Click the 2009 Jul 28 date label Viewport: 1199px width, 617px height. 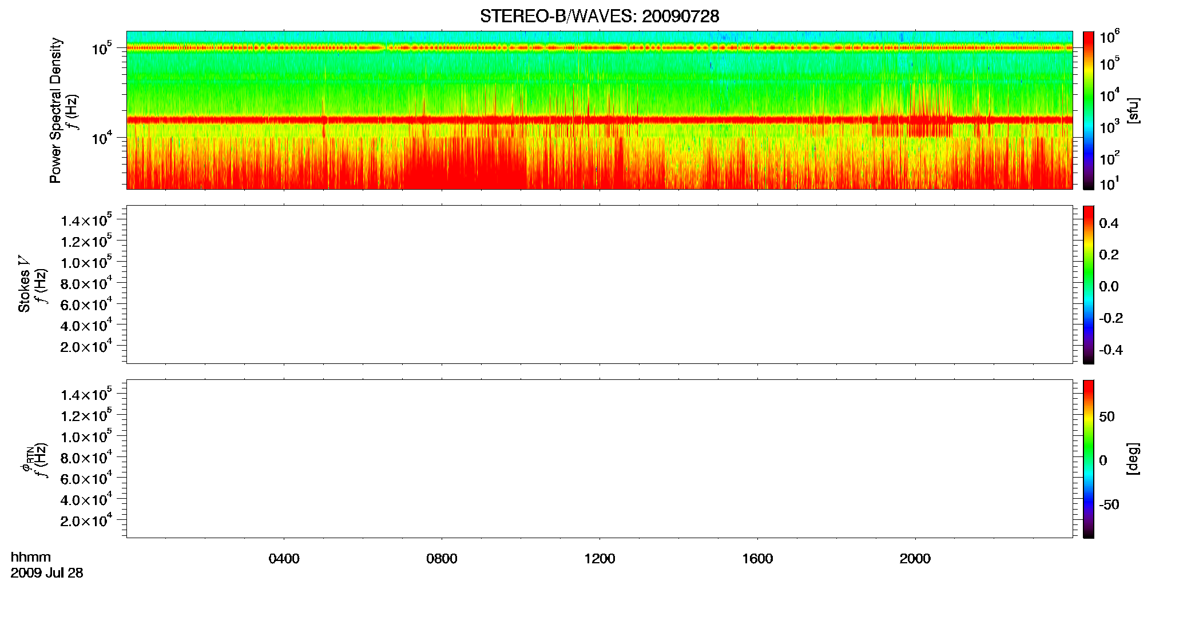[x=47, y=573]
